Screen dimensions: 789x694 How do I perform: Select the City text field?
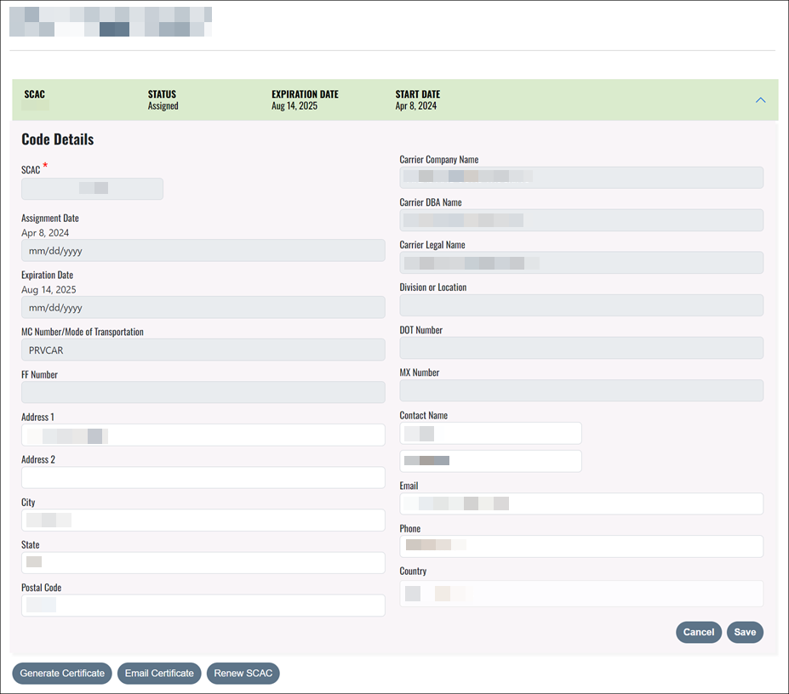click(203, 520)
